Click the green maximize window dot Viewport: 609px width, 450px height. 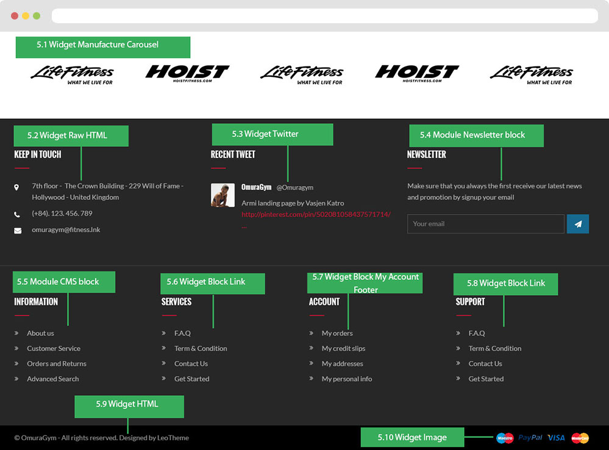pos(37,16)
